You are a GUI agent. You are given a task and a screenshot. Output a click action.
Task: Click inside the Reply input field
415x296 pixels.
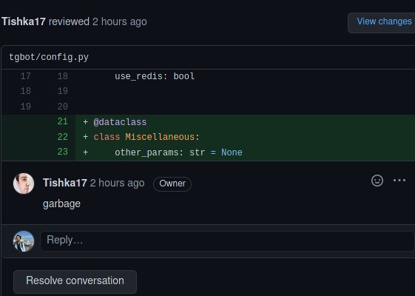point(227,240)
